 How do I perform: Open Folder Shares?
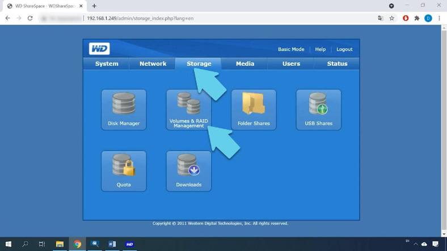coord(254,110)
